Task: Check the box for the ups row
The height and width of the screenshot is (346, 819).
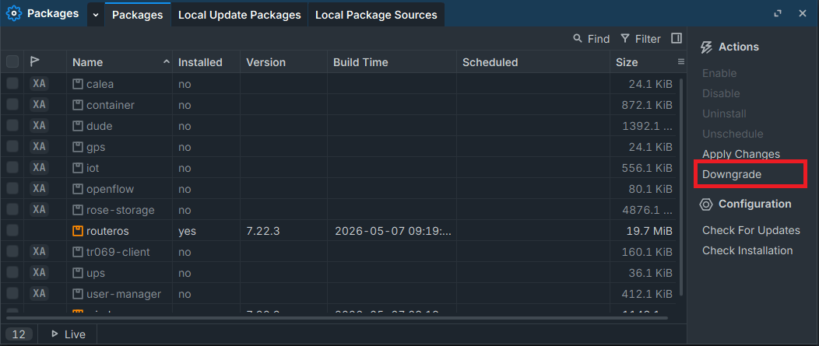Action: pyautogui.click(x=12, y=272)
